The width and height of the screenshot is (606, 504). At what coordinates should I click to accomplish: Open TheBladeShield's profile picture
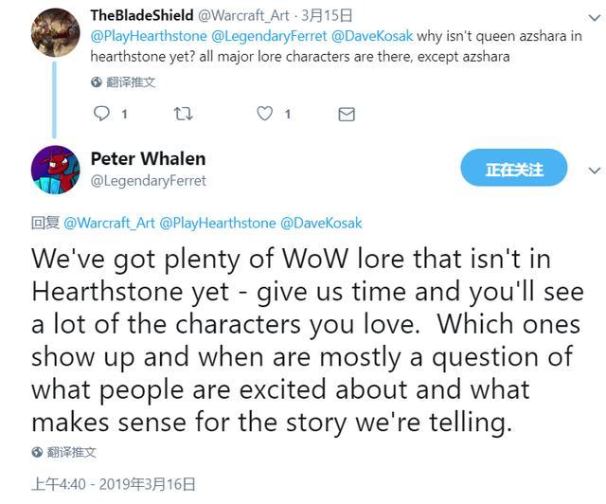pyautogui.click(x=55, y=32)
